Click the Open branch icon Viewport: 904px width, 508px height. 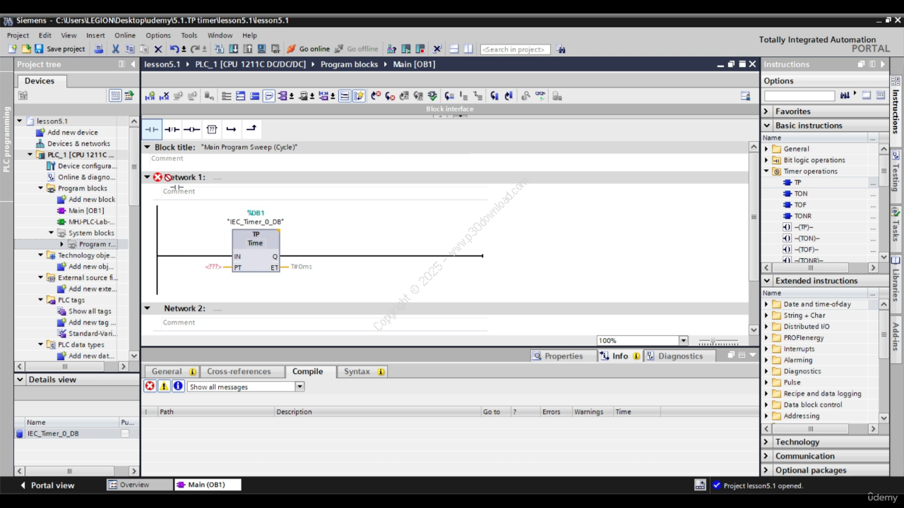point(231,129)
